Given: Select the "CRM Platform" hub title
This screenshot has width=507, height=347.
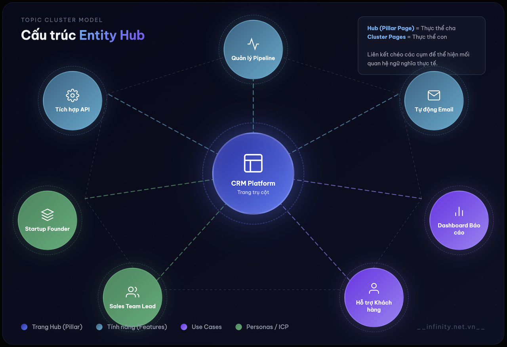Looking at the screenshot, I should 253,183.
